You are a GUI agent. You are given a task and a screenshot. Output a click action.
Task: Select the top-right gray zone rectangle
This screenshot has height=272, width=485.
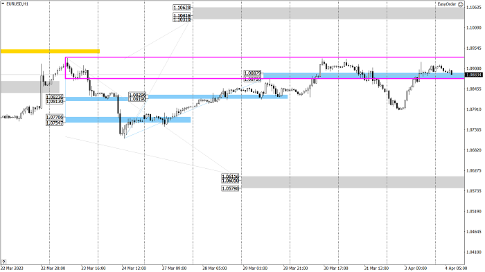click(x=328, y=13)
